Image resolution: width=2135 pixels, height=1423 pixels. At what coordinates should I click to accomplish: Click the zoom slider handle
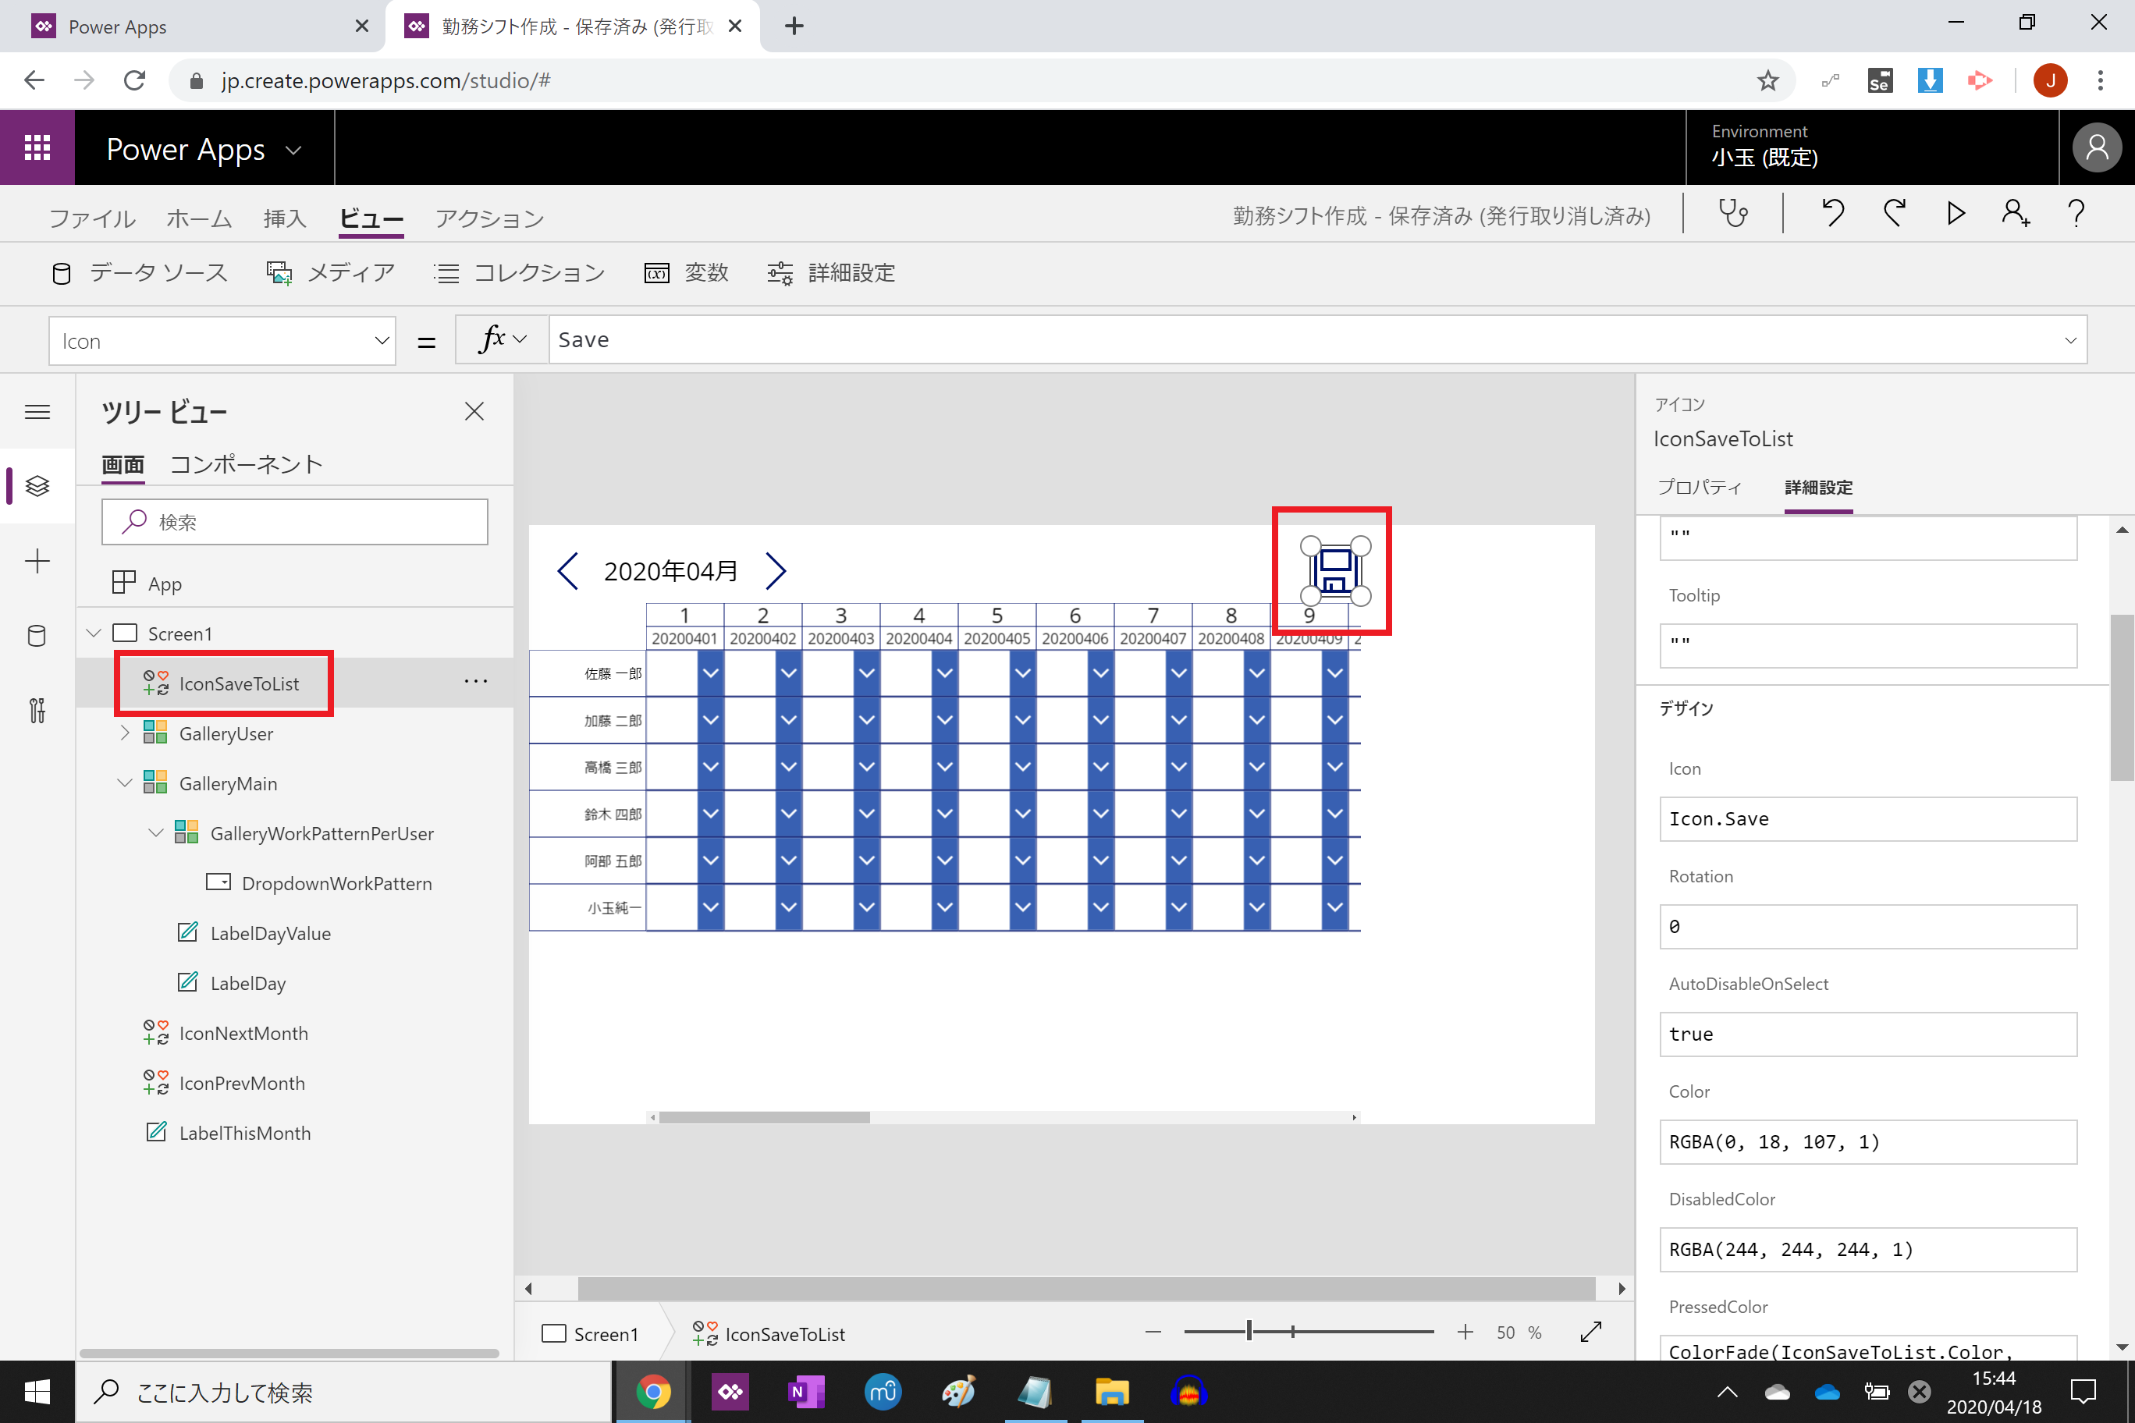tap(1249, 1332)
